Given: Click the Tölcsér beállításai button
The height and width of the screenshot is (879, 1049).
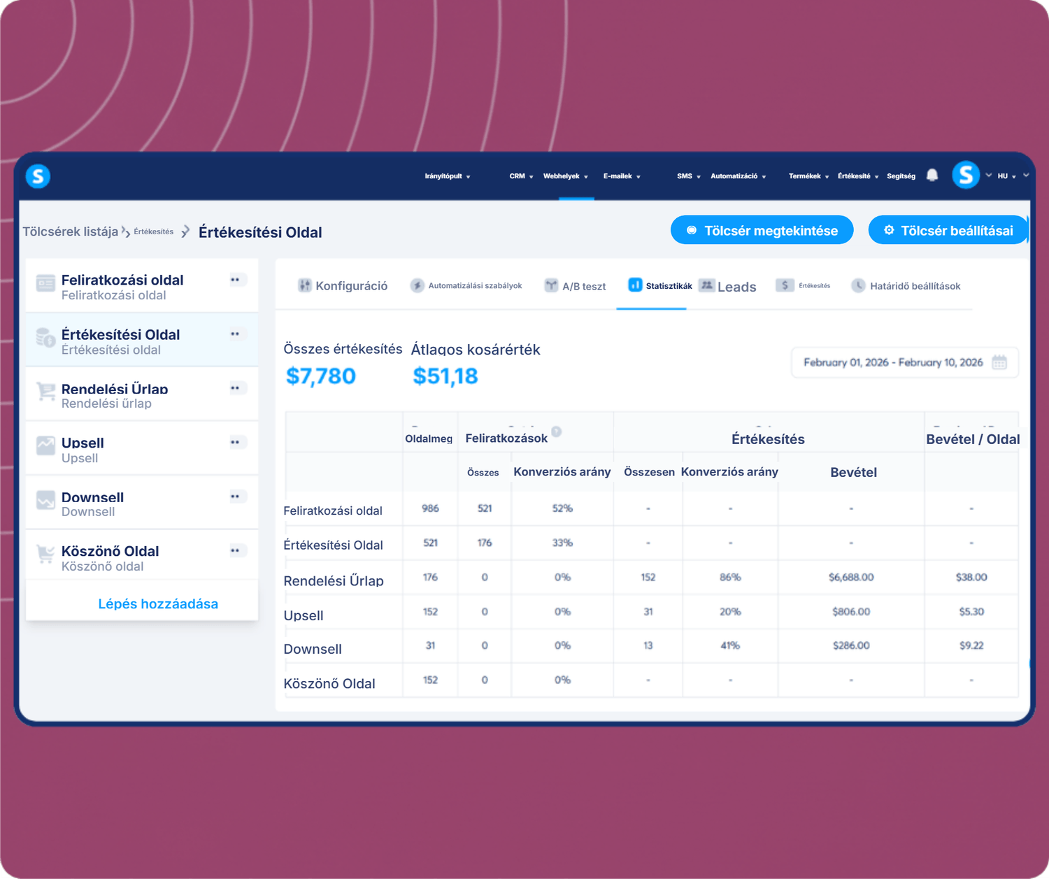Looking at the screenshot, I should [x=948, y=230].
